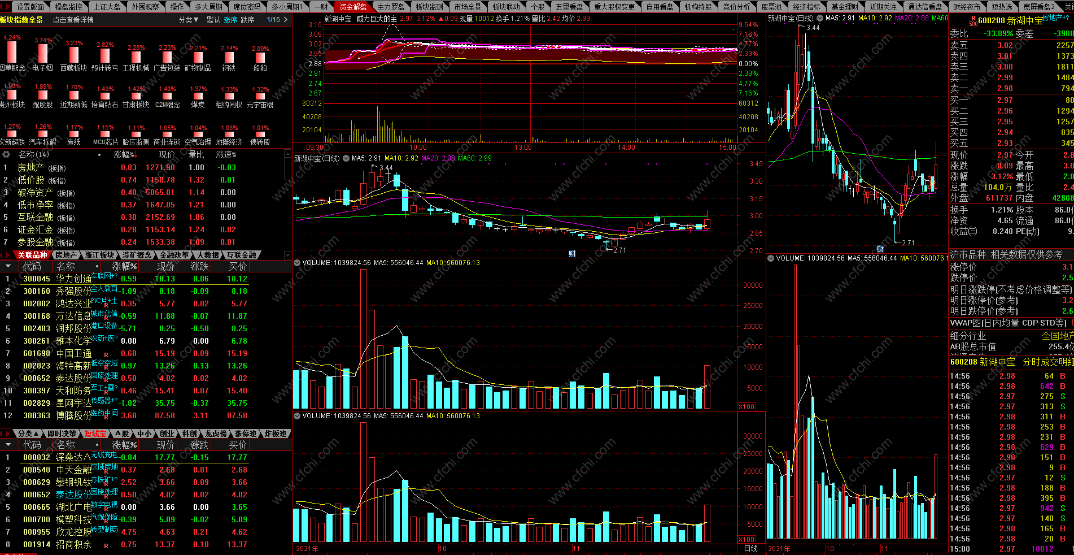The height and width of the screenshot is (555, 1074).
Task: Open the gear settings icon beside 名称(14)
Action: click(6, 154)
